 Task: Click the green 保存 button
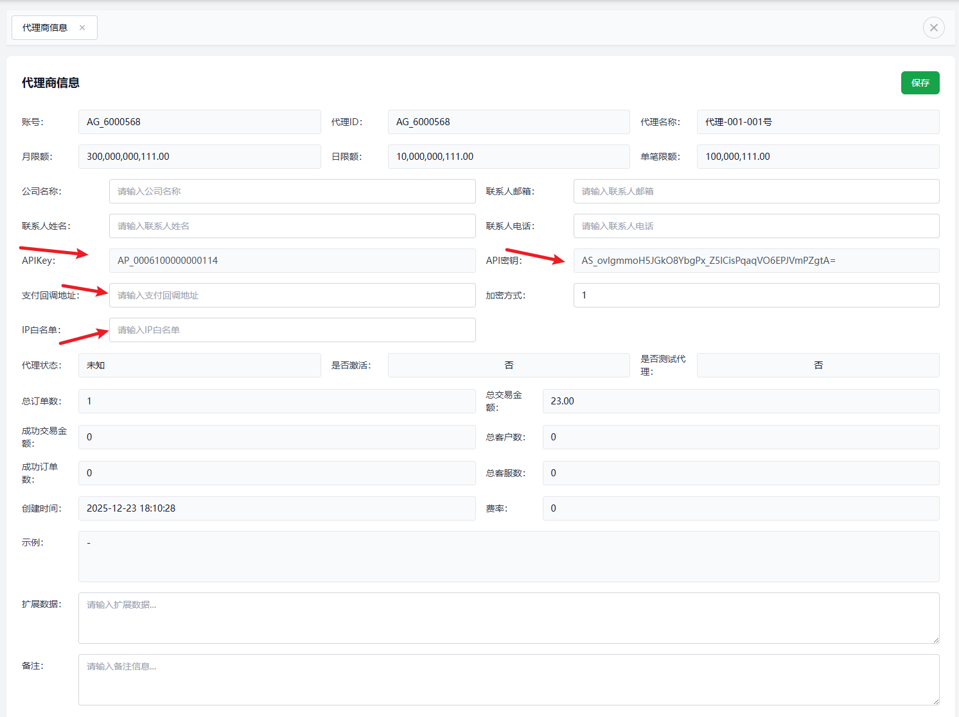[x=920, y=83]
